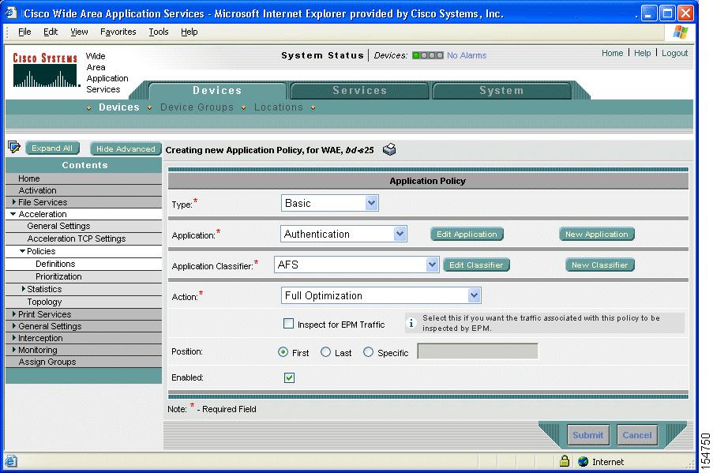This screenshot has height=473, width=713.
Task: Click the Hide Advanced button
Action: point(126,148)
